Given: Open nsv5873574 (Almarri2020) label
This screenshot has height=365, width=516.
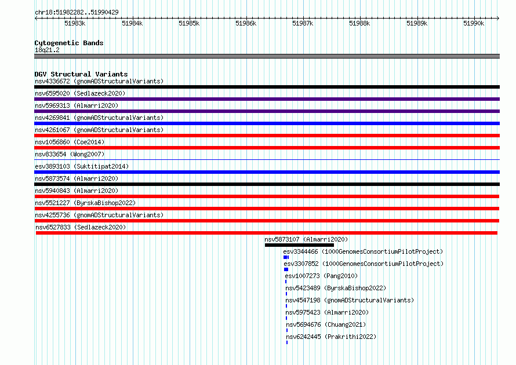Looking at the screenshot, I should [x=77, y=178].
